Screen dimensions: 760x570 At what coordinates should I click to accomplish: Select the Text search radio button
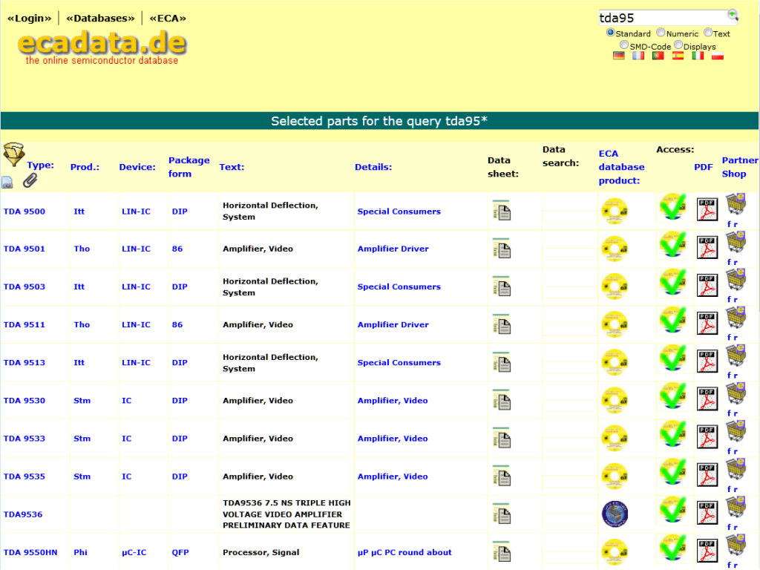pyautogui.click(x=708, y=33)
